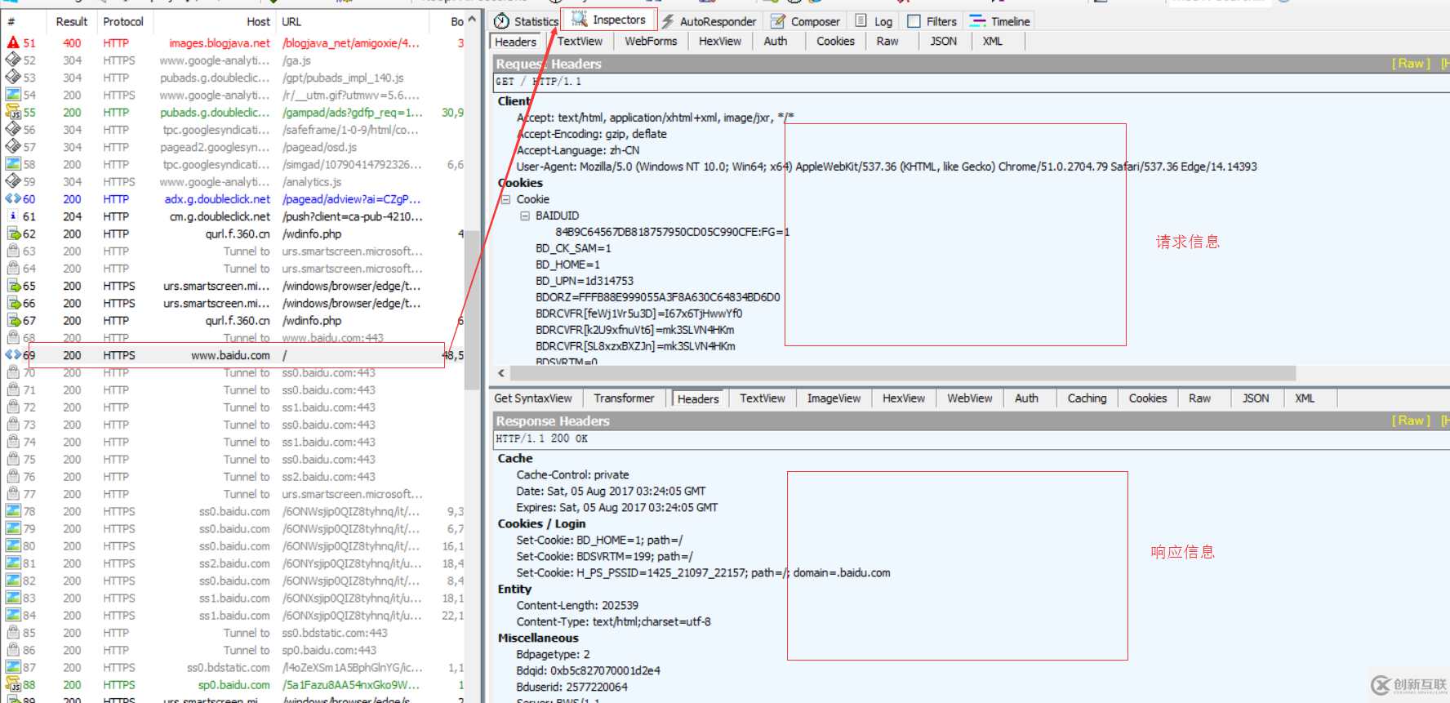Image resolution: width=1450 pixels, height=703 pixels.
Task: Collapse the Cookie tree node
Action: [x=506, y=199]
